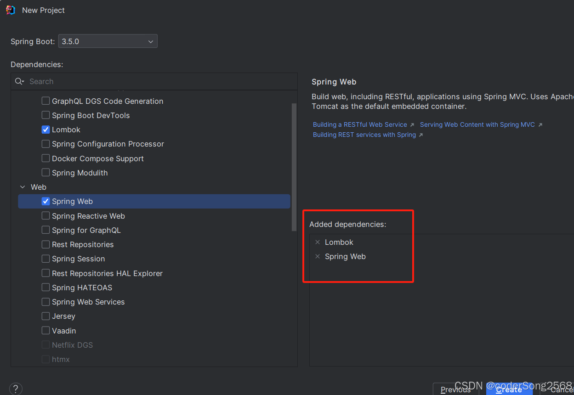Enable Spring Modulith checkbox
This screenshot has height=395, width=574.
point(45,173)
